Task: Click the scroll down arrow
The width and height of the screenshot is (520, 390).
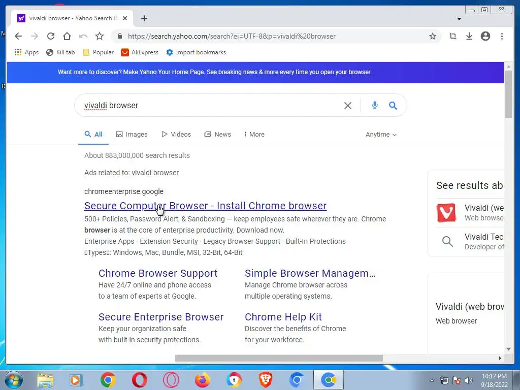Action: pos(508,349)
